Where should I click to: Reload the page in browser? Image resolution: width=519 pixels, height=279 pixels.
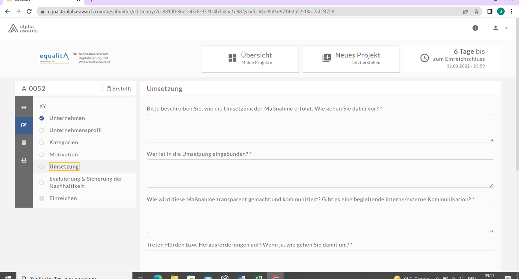29,11
